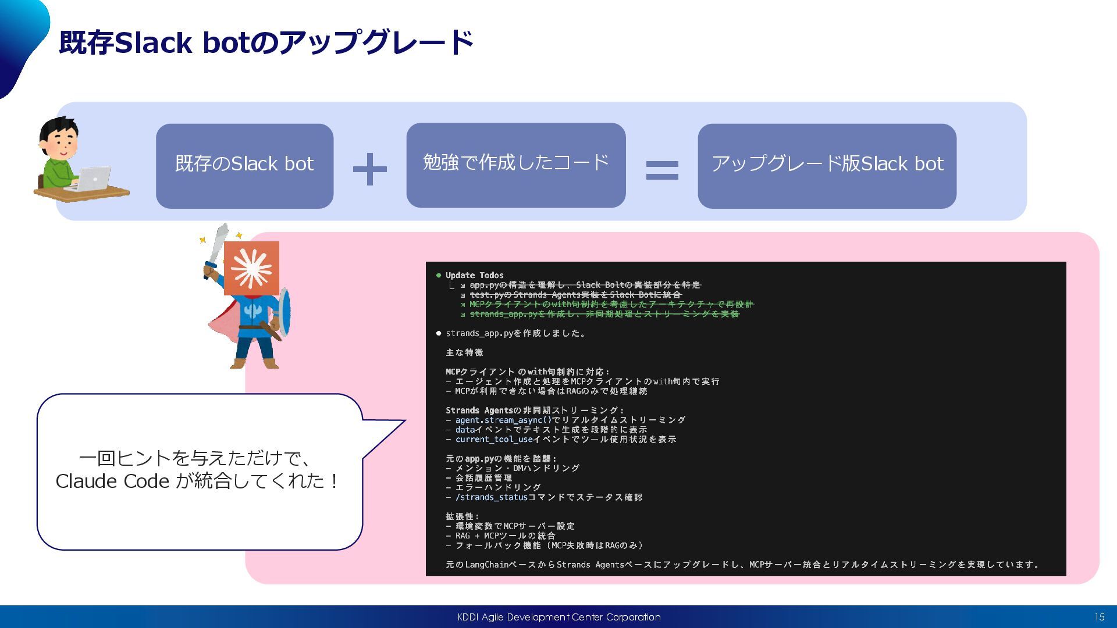
Task: Select the 既存のSlack bot box
Action: pyautogui.click(x=244, y=166)
